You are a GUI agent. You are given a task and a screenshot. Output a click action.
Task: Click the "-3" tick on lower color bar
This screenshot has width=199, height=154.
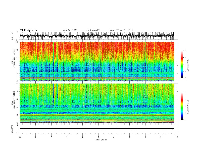(x=185, y=92)
